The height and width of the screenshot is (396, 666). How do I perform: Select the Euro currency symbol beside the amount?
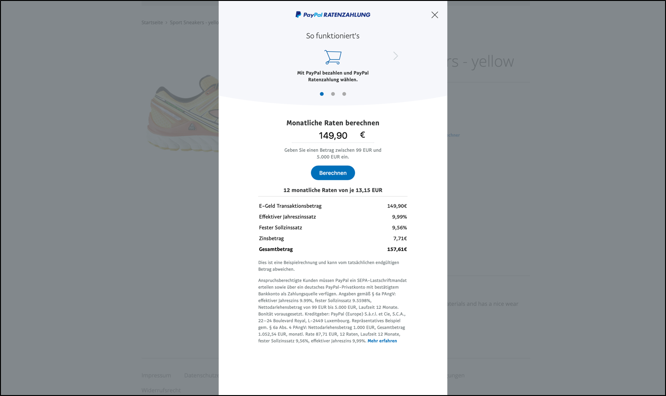[362, 134]
